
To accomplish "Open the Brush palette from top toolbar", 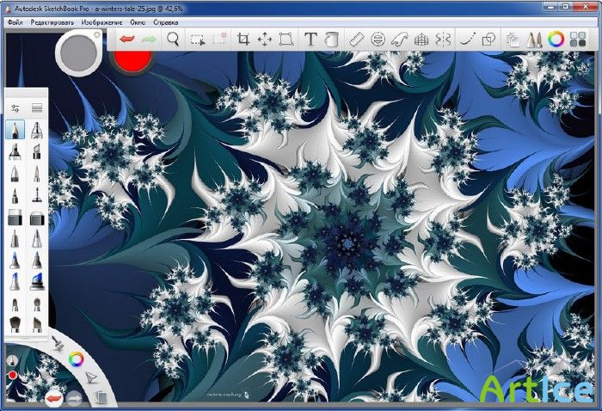I will pos(534,40).
